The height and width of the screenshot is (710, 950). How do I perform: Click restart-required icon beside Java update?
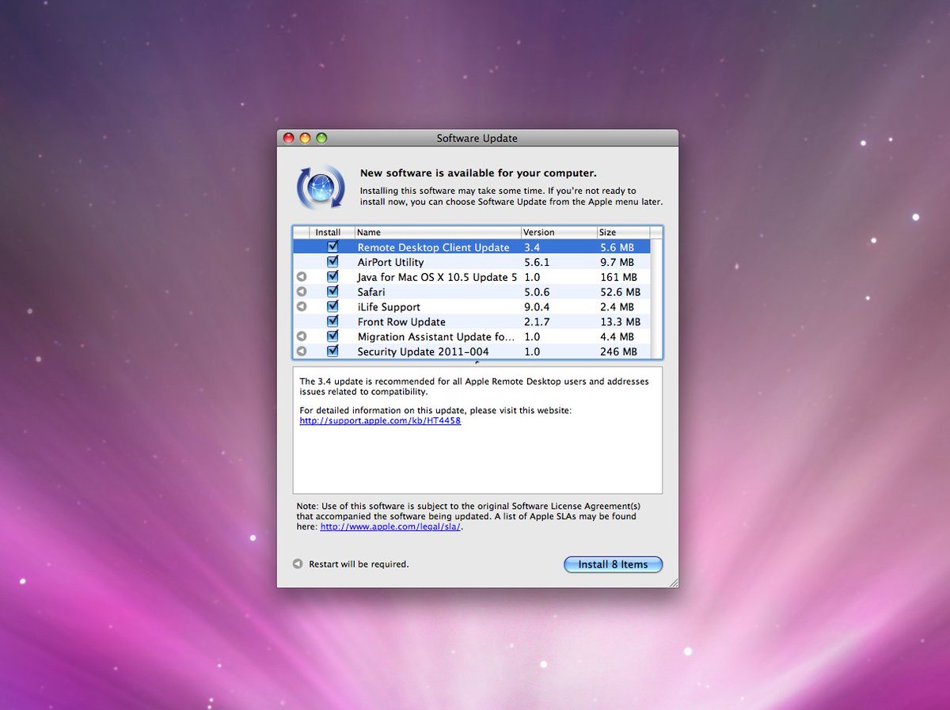pyautogui.click(x=302, y=277)
